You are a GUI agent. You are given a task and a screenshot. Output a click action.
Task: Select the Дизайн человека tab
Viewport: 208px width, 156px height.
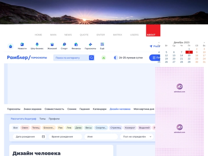click(x=120, y=109)
